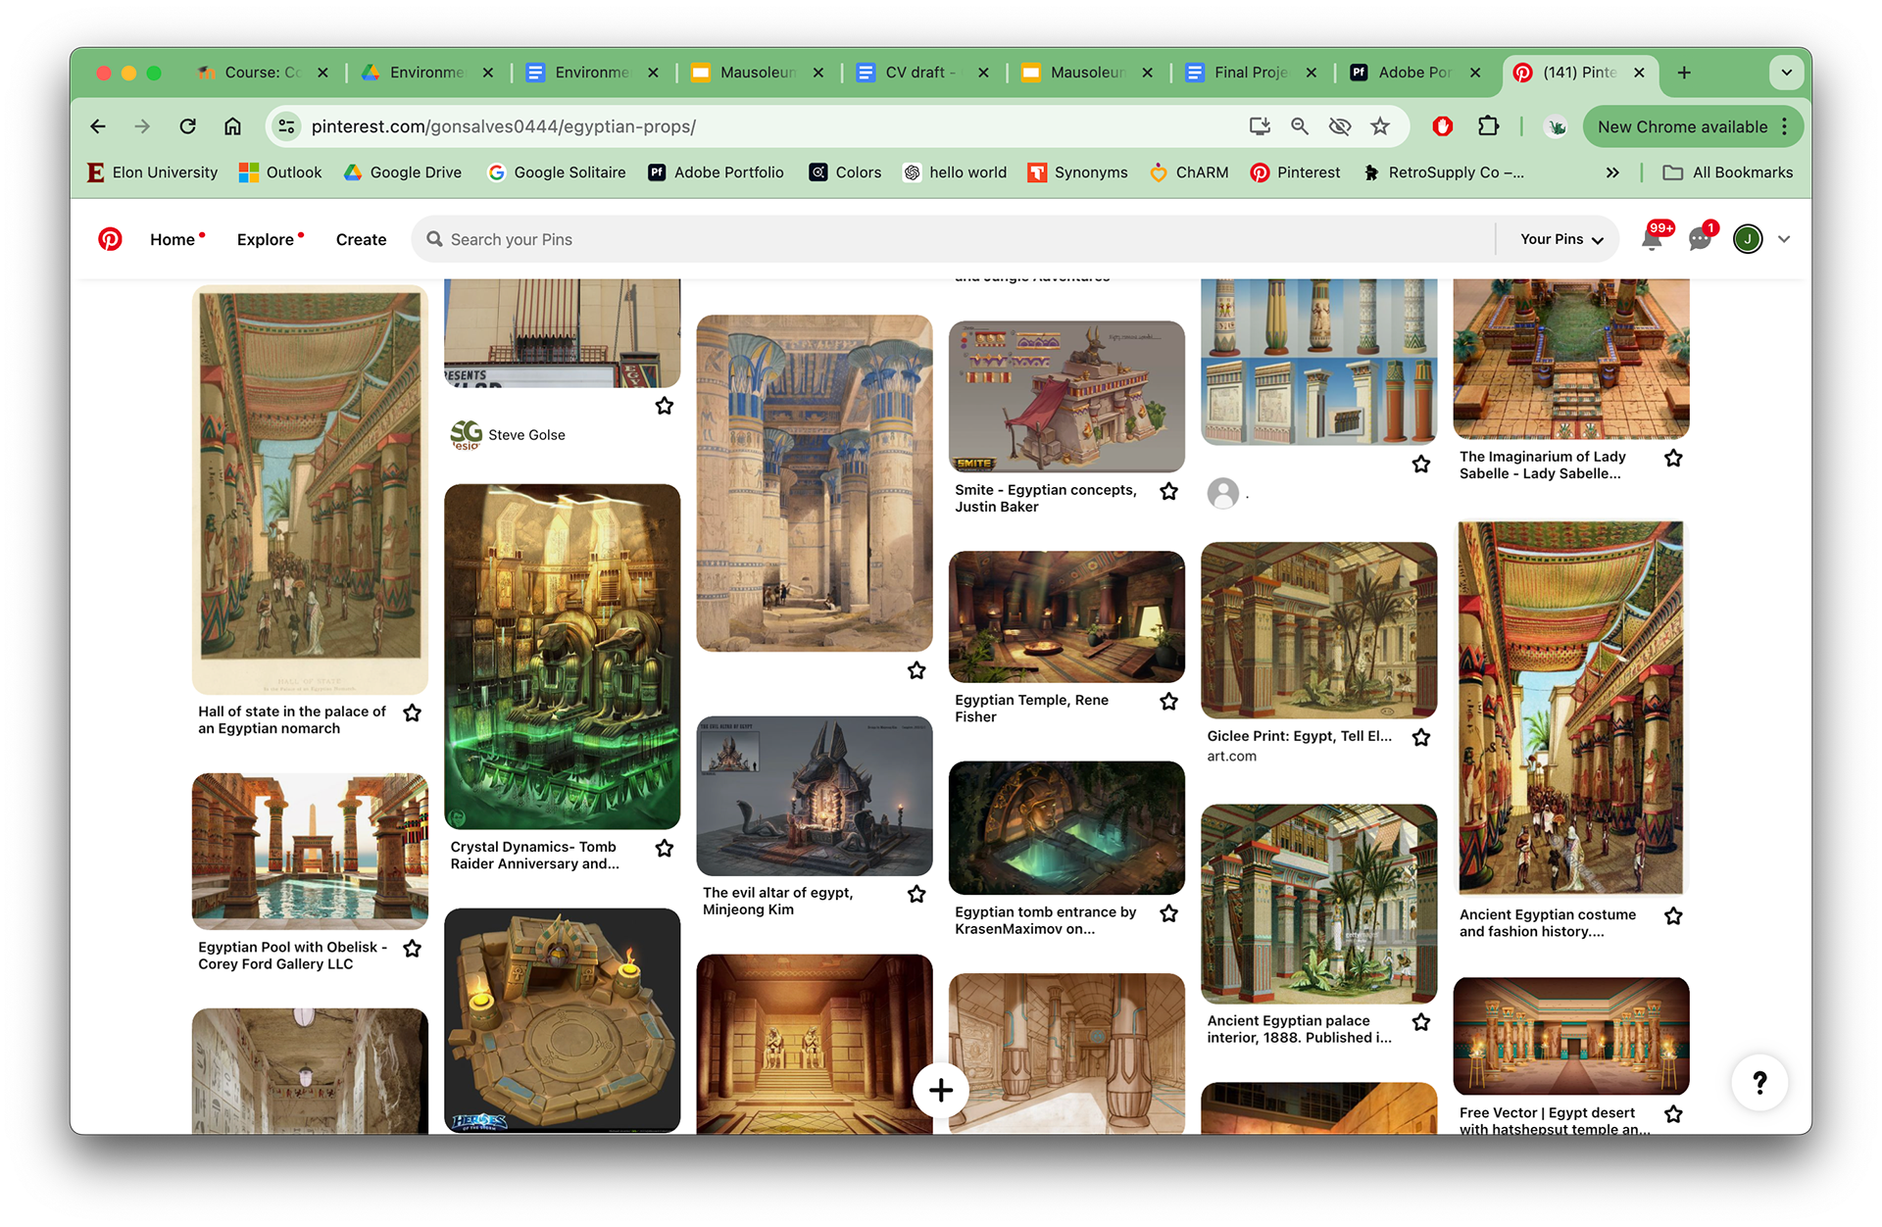Open the Hall of state pin image
The width and height of the screenshot is (1882, 1227).
click(310, 490)
